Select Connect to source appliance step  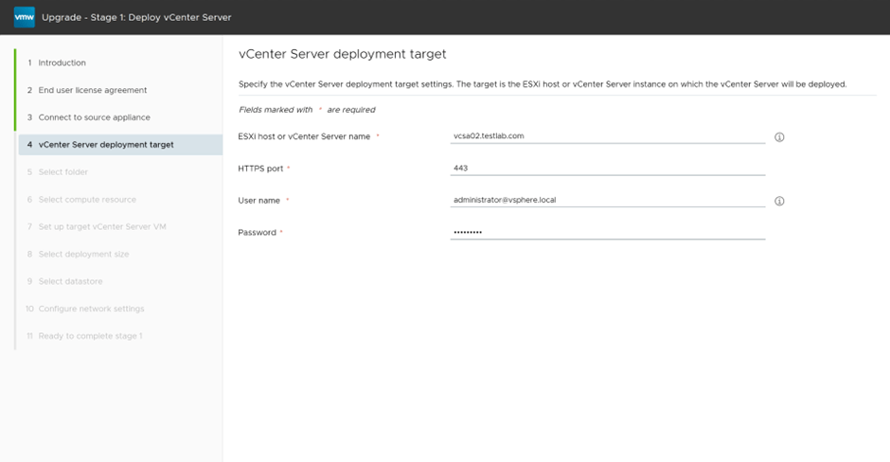coord(94,117)
